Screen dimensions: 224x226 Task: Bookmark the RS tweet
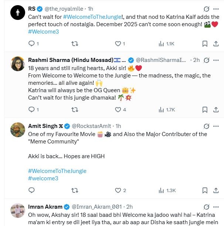click(x=205, y=44)
